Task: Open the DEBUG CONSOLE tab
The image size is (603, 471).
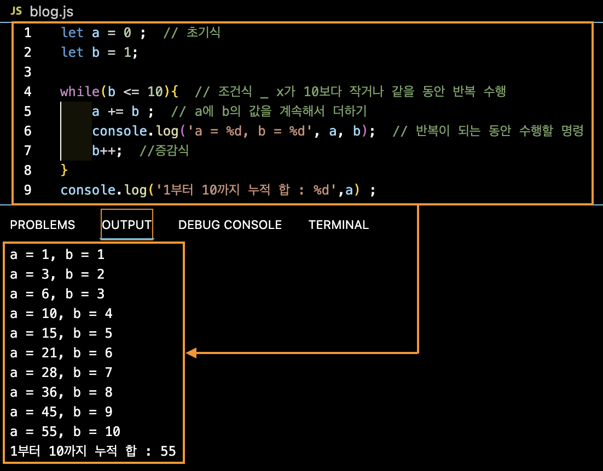Action: tap(230, 225)
